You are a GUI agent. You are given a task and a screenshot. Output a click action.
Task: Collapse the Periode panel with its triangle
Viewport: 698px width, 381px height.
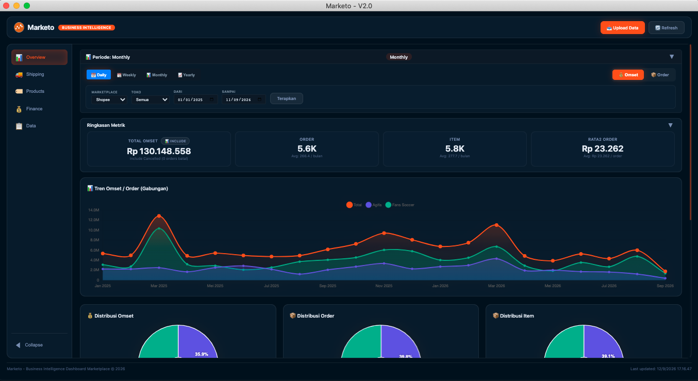[x=672, y=57]
